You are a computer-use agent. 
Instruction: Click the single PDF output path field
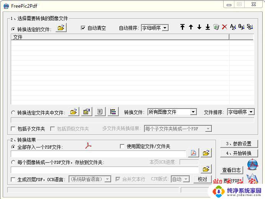pos(98,154)
